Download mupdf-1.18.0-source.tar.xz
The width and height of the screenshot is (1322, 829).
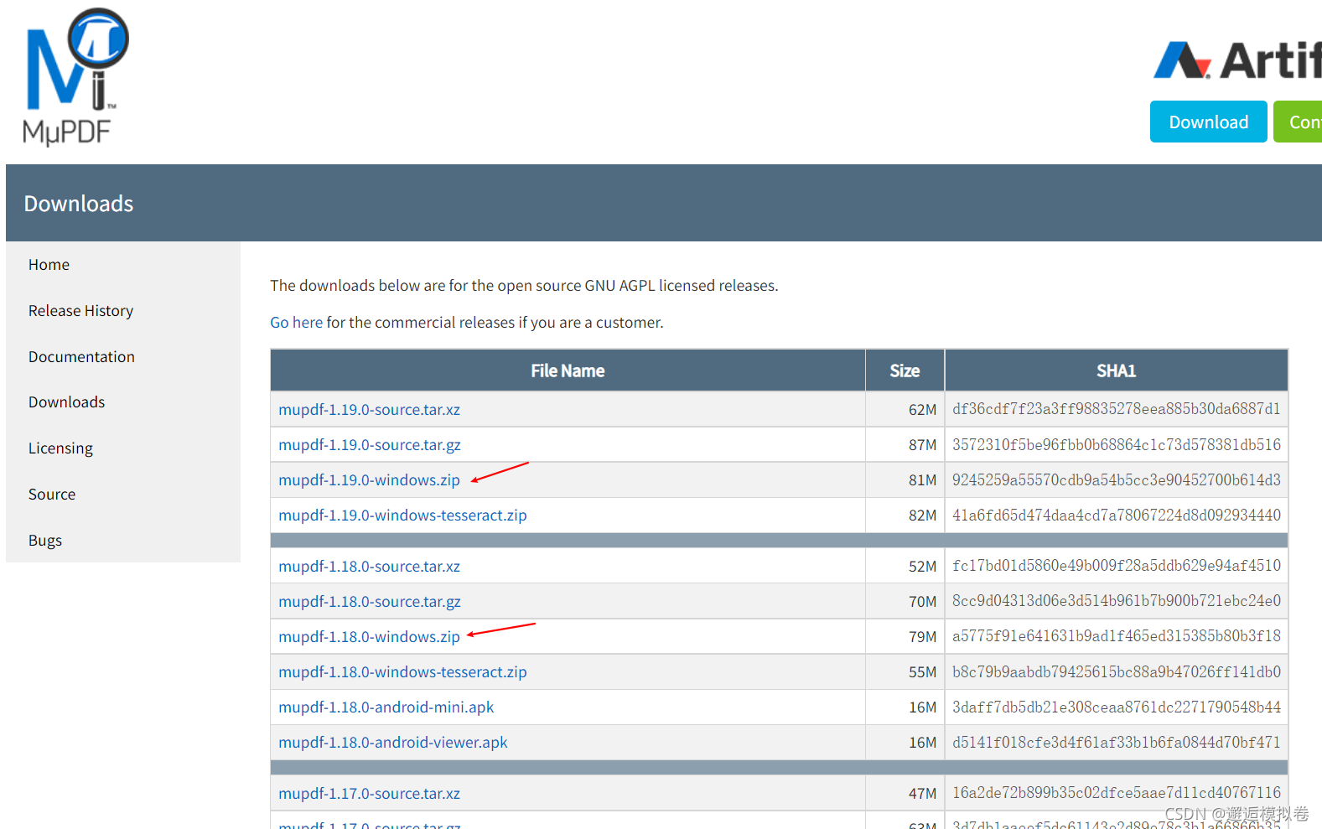point(369,567)
